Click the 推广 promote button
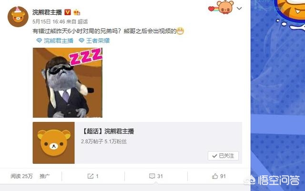305x191 pixels. click(x=44, y=176)
